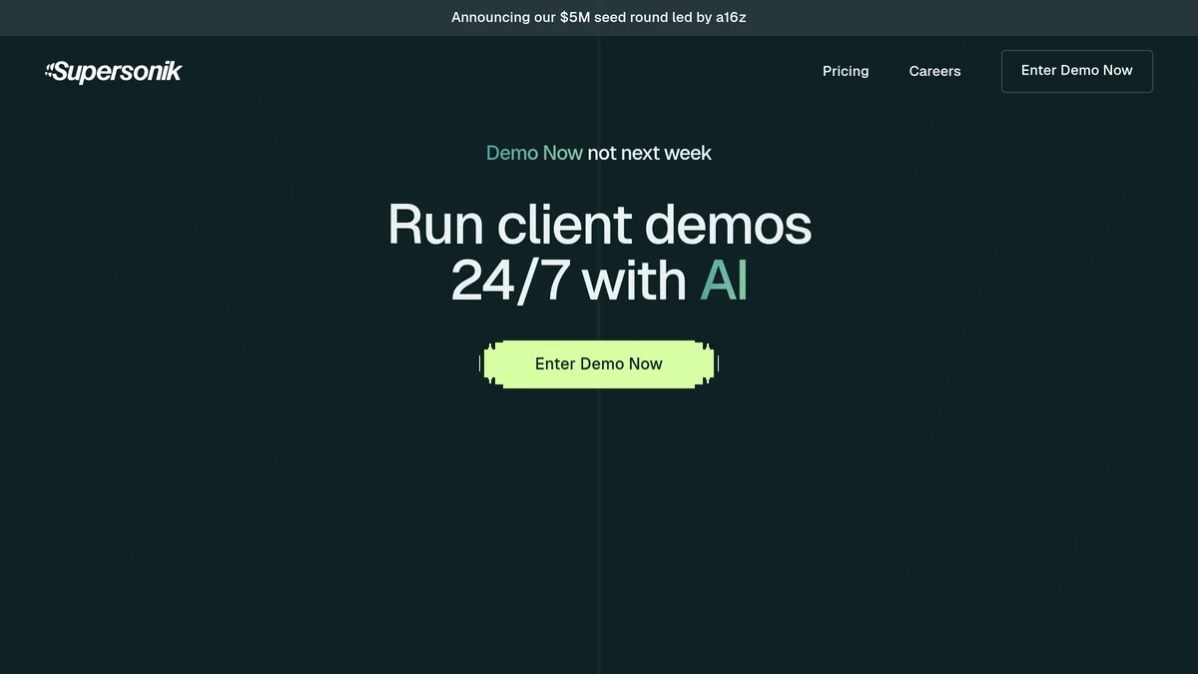Click the outlined demo button top right
Screen dimensions: 1198x674
(x=1076, y=71)
